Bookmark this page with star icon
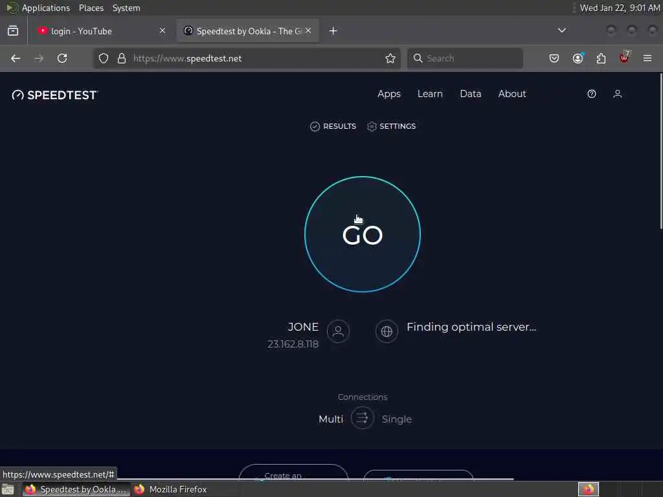 tap(390, 58)
